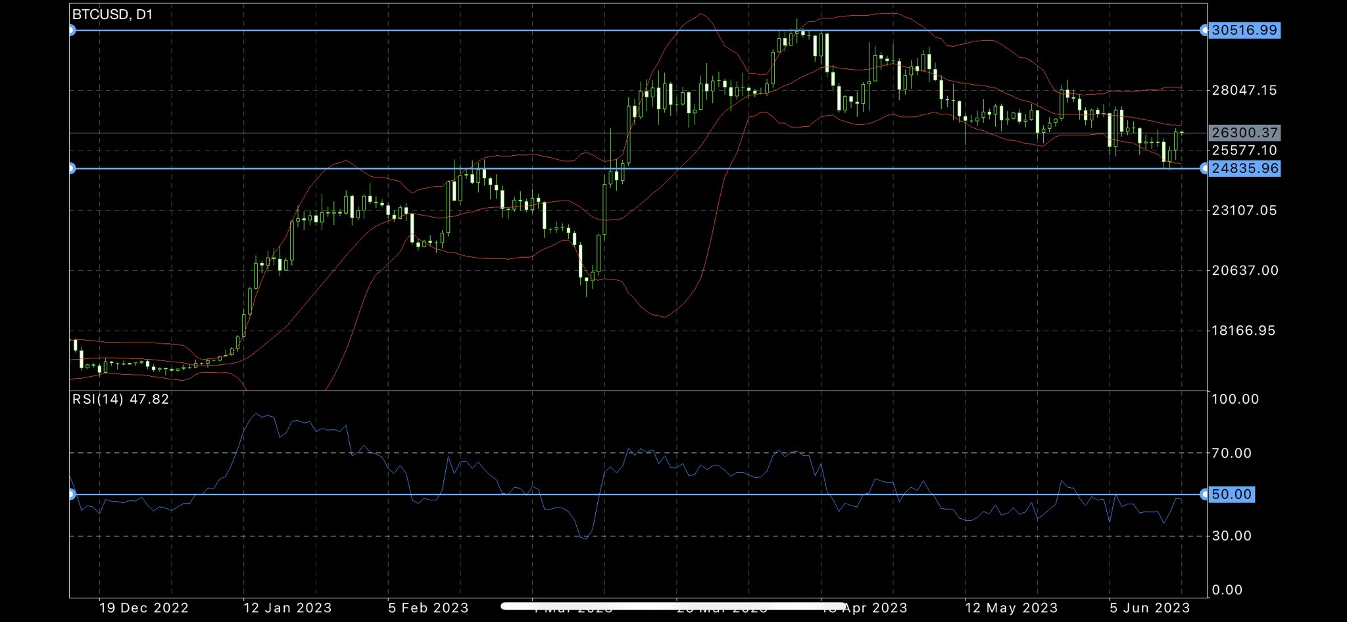Click the 12 Jan 2023 date label

287,608
